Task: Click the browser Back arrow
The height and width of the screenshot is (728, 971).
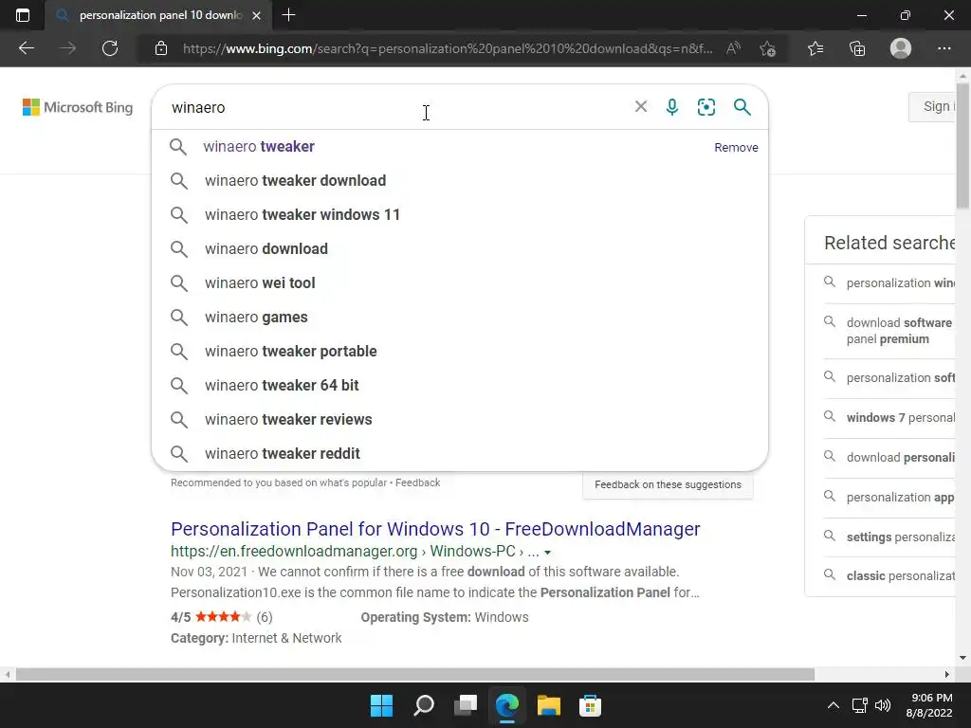Action: click(26, 48)
